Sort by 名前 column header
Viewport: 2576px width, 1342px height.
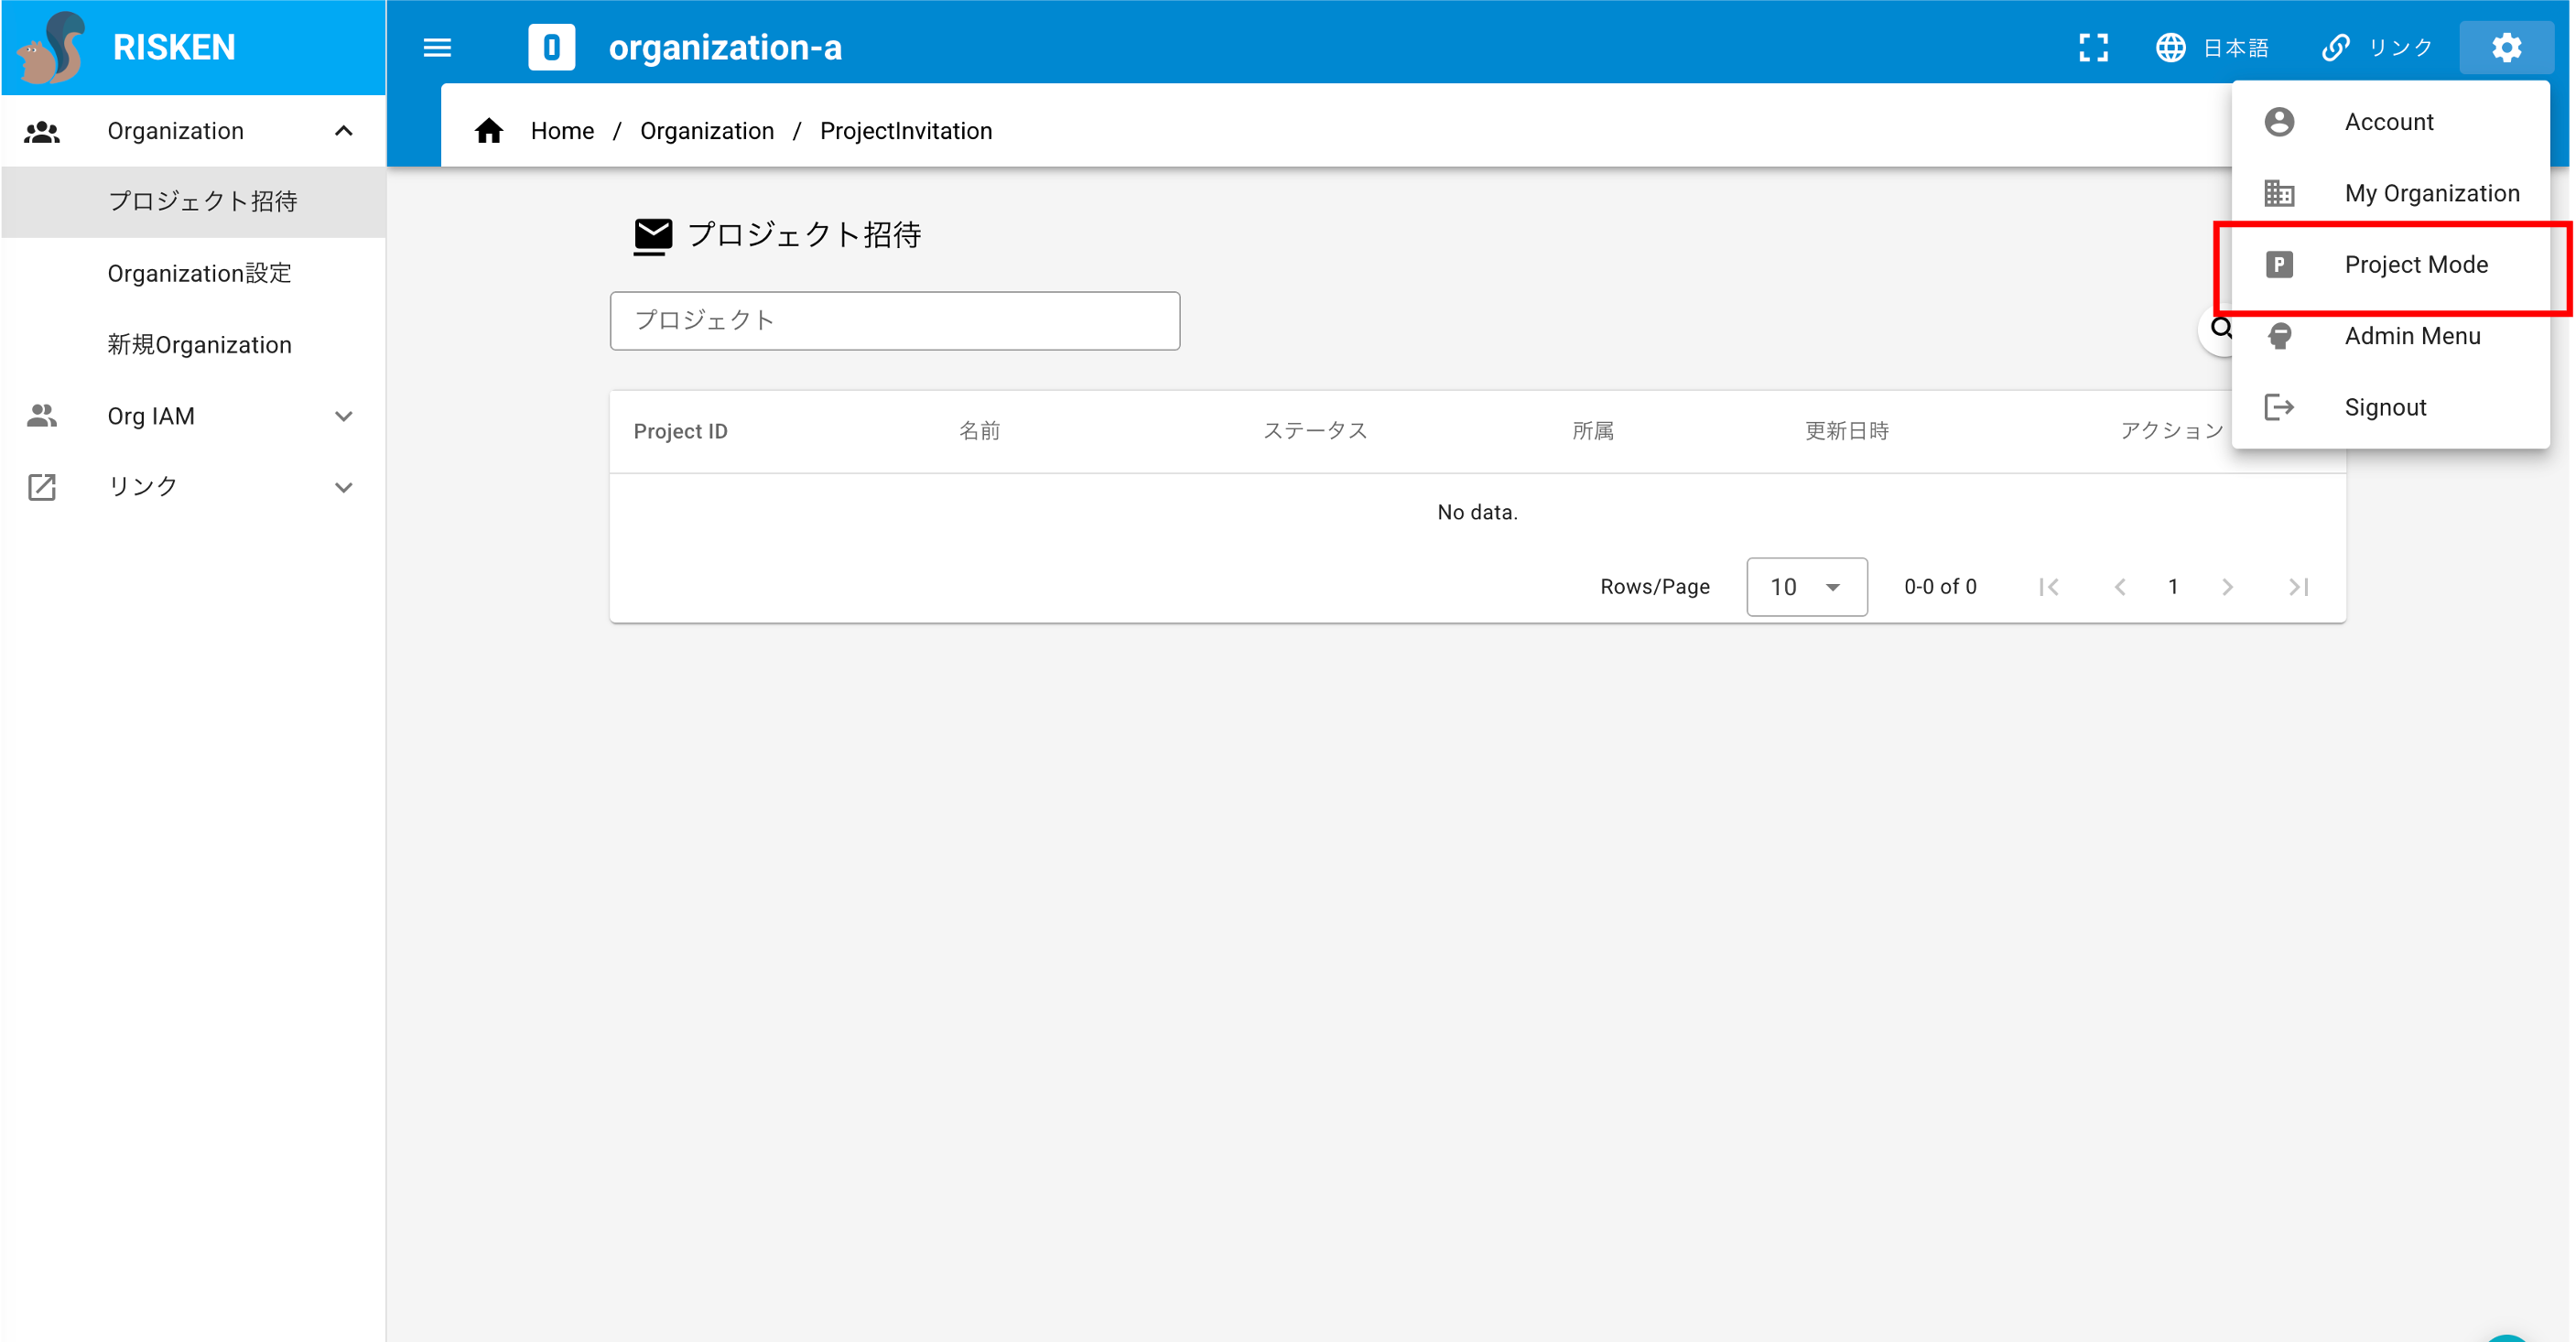(979, 431)
